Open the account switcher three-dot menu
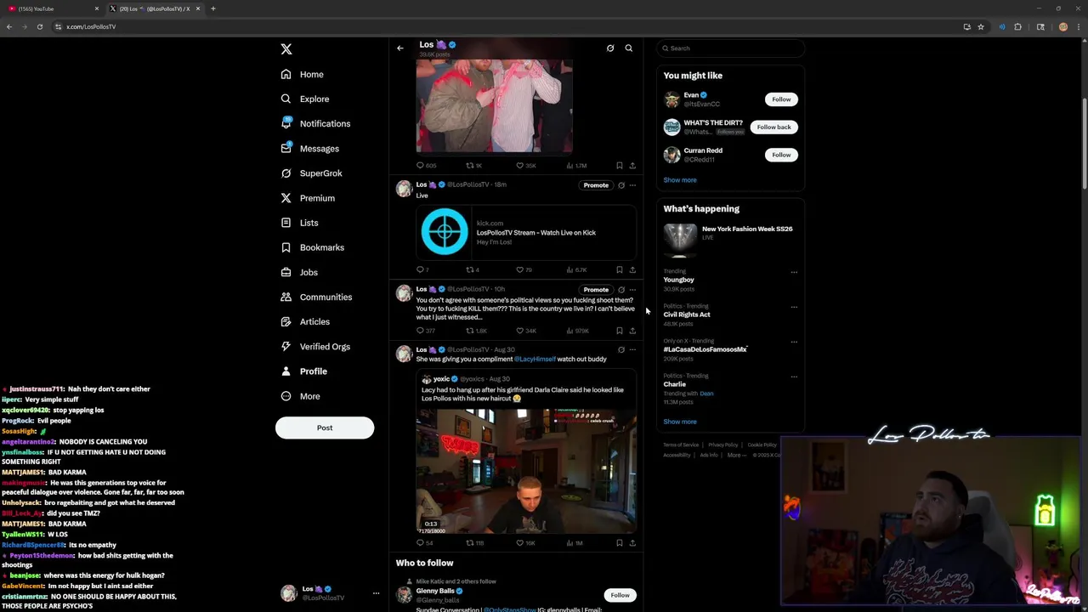 click(x=376, y=593)
